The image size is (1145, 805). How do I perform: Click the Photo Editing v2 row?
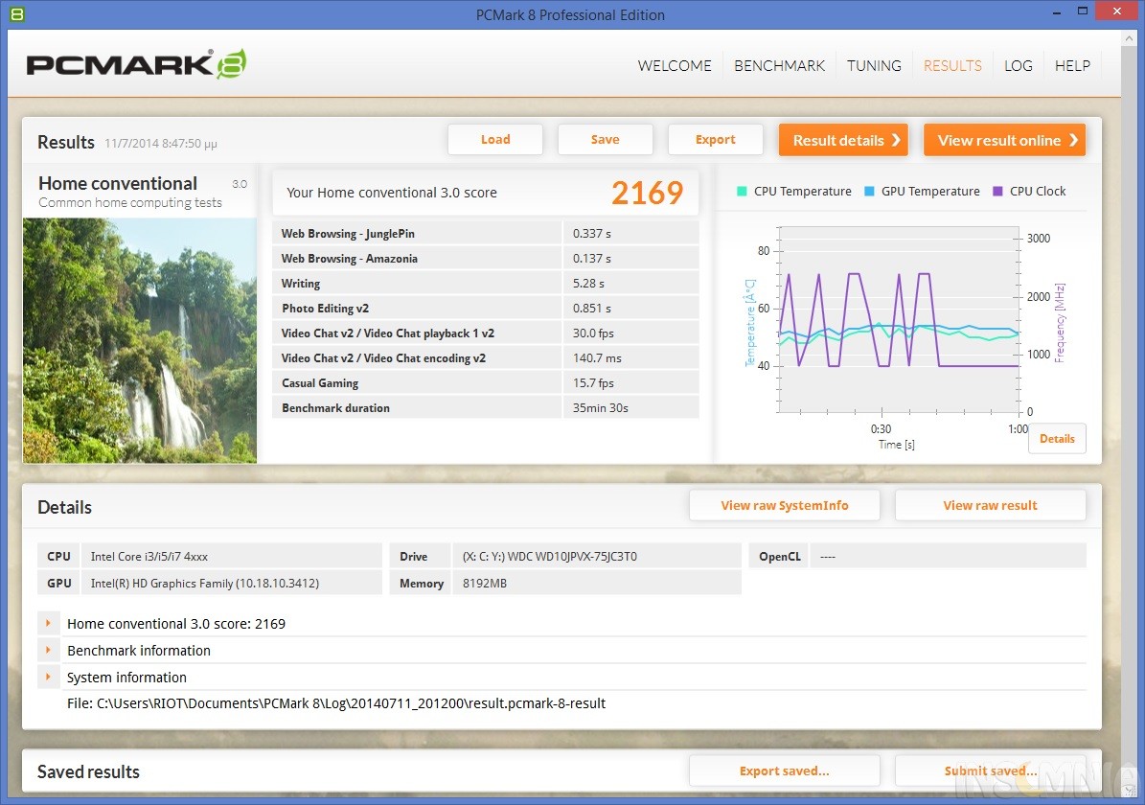(x=486, y=308)
